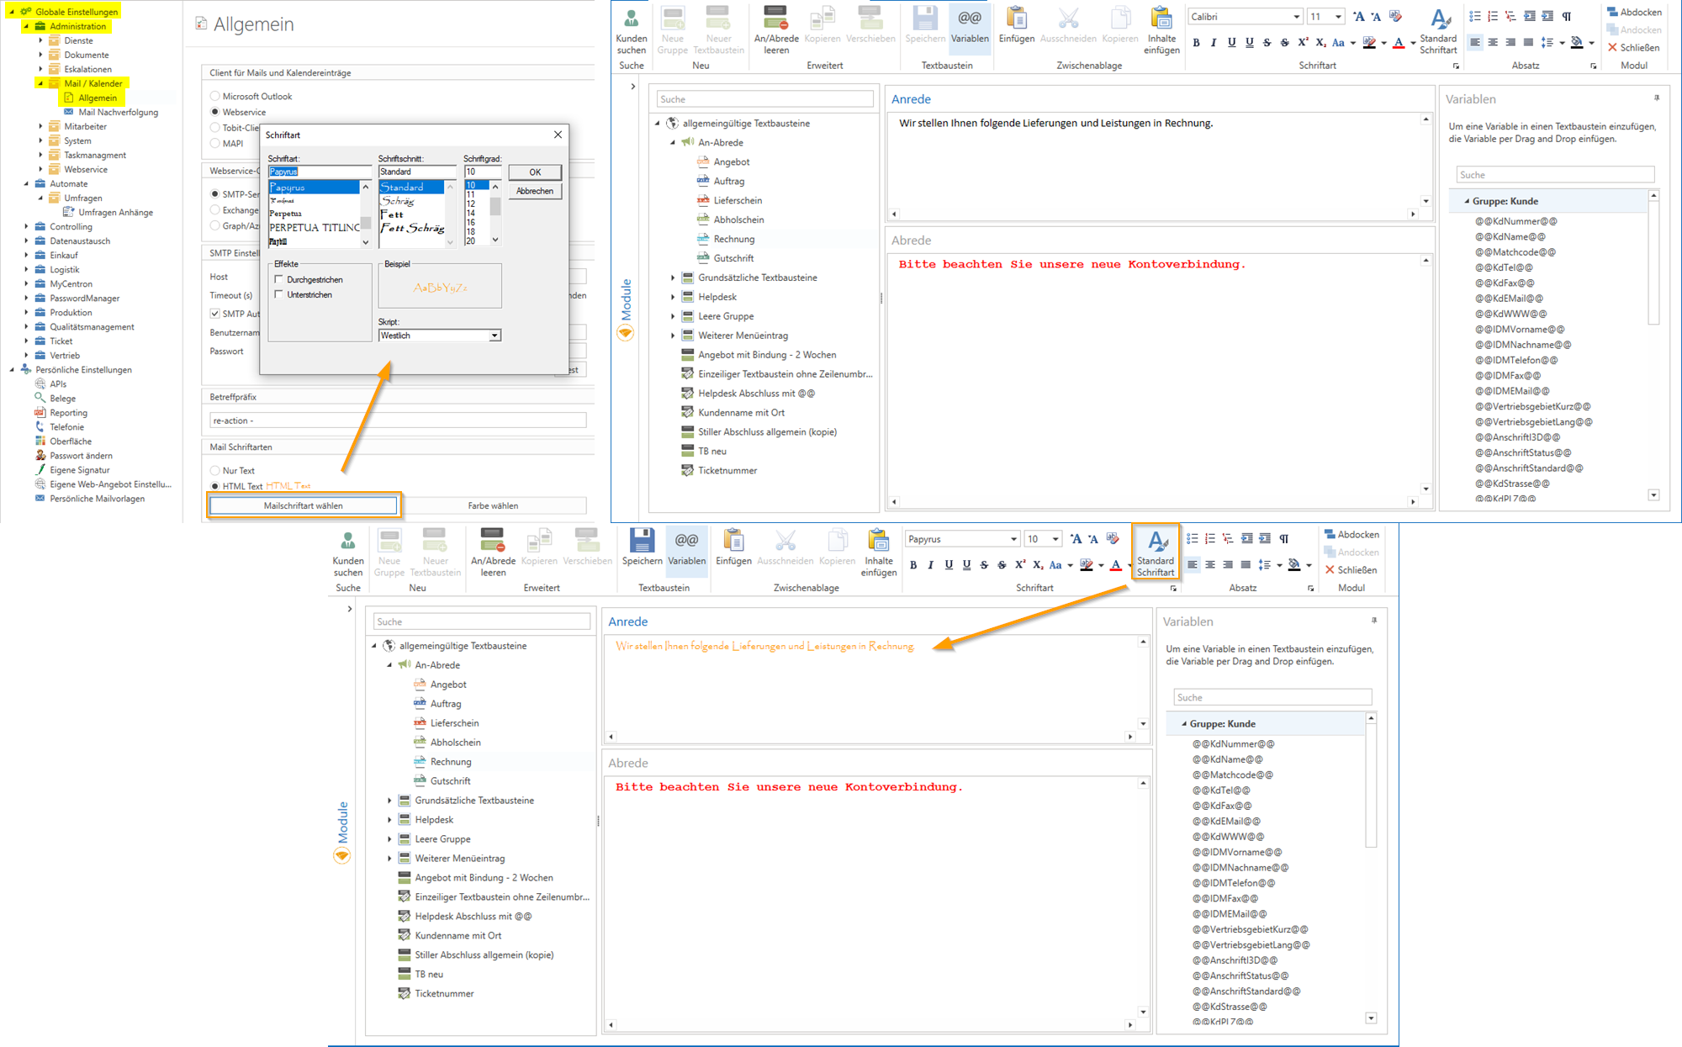Choose Fett in Schriftschnitt list
This screenshot has width=1682, height=1047.
point(393,215)
